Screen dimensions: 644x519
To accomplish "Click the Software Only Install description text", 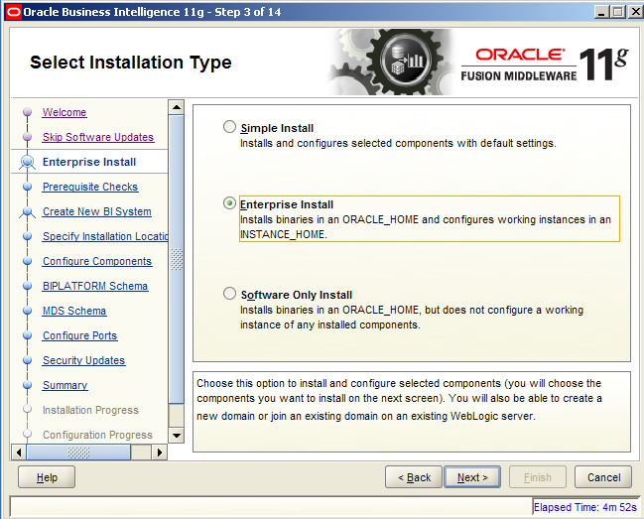I will click(412, 318).
